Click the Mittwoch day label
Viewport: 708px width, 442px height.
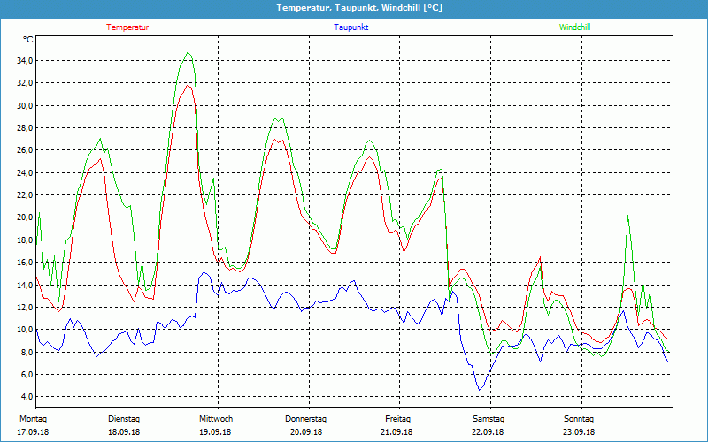coord(216,419)
